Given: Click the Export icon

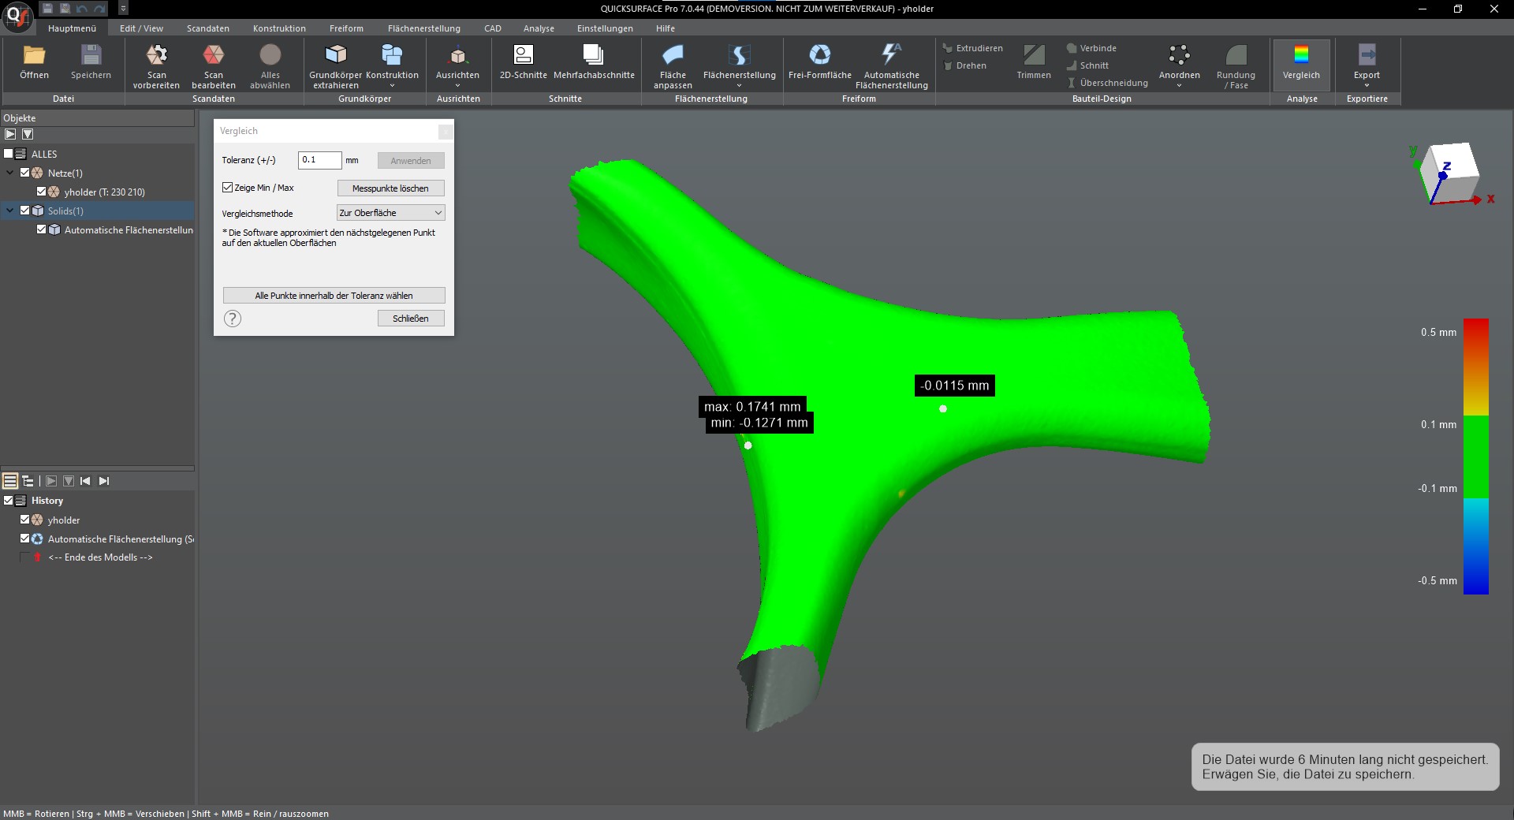Looking at the screenshot, I should (1367, 55).
